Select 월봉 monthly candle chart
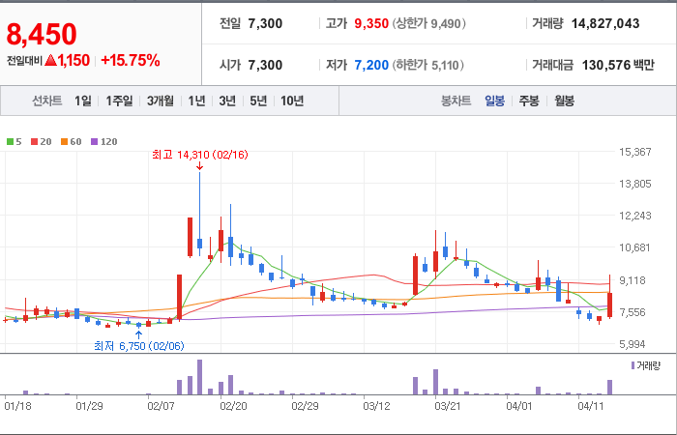The height and width of the screenshot is (435, 677). click(x=564, y=101)
